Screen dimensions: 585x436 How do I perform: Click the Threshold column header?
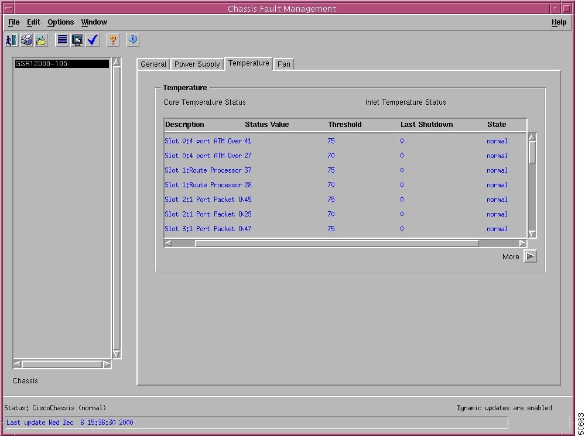point(345,125)
